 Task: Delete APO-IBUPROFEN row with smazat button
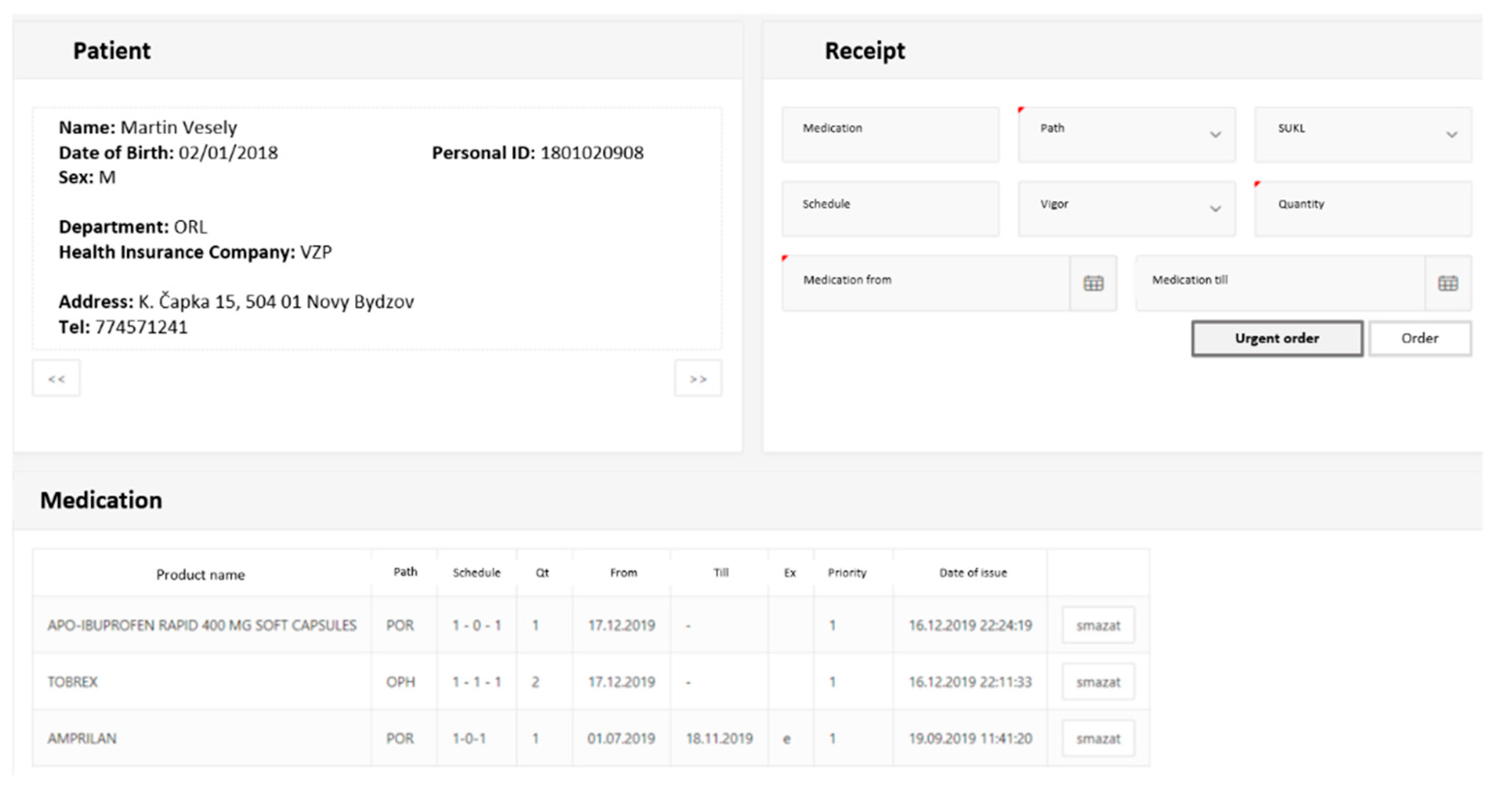coord(1097,625)
